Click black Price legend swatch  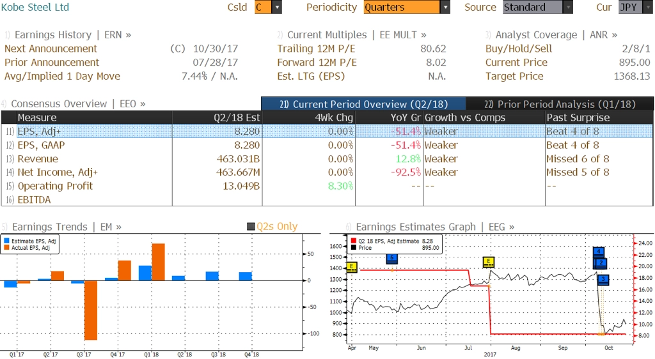pyautogui.click(x=353, y=248)
